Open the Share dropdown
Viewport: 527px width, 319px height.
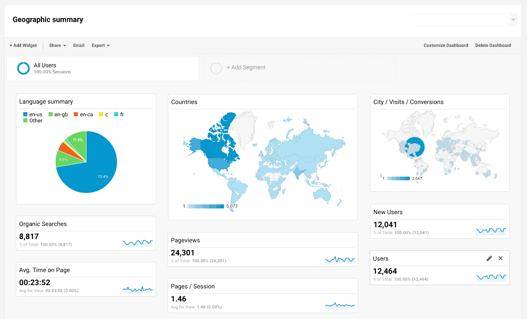tap(57, 45)
